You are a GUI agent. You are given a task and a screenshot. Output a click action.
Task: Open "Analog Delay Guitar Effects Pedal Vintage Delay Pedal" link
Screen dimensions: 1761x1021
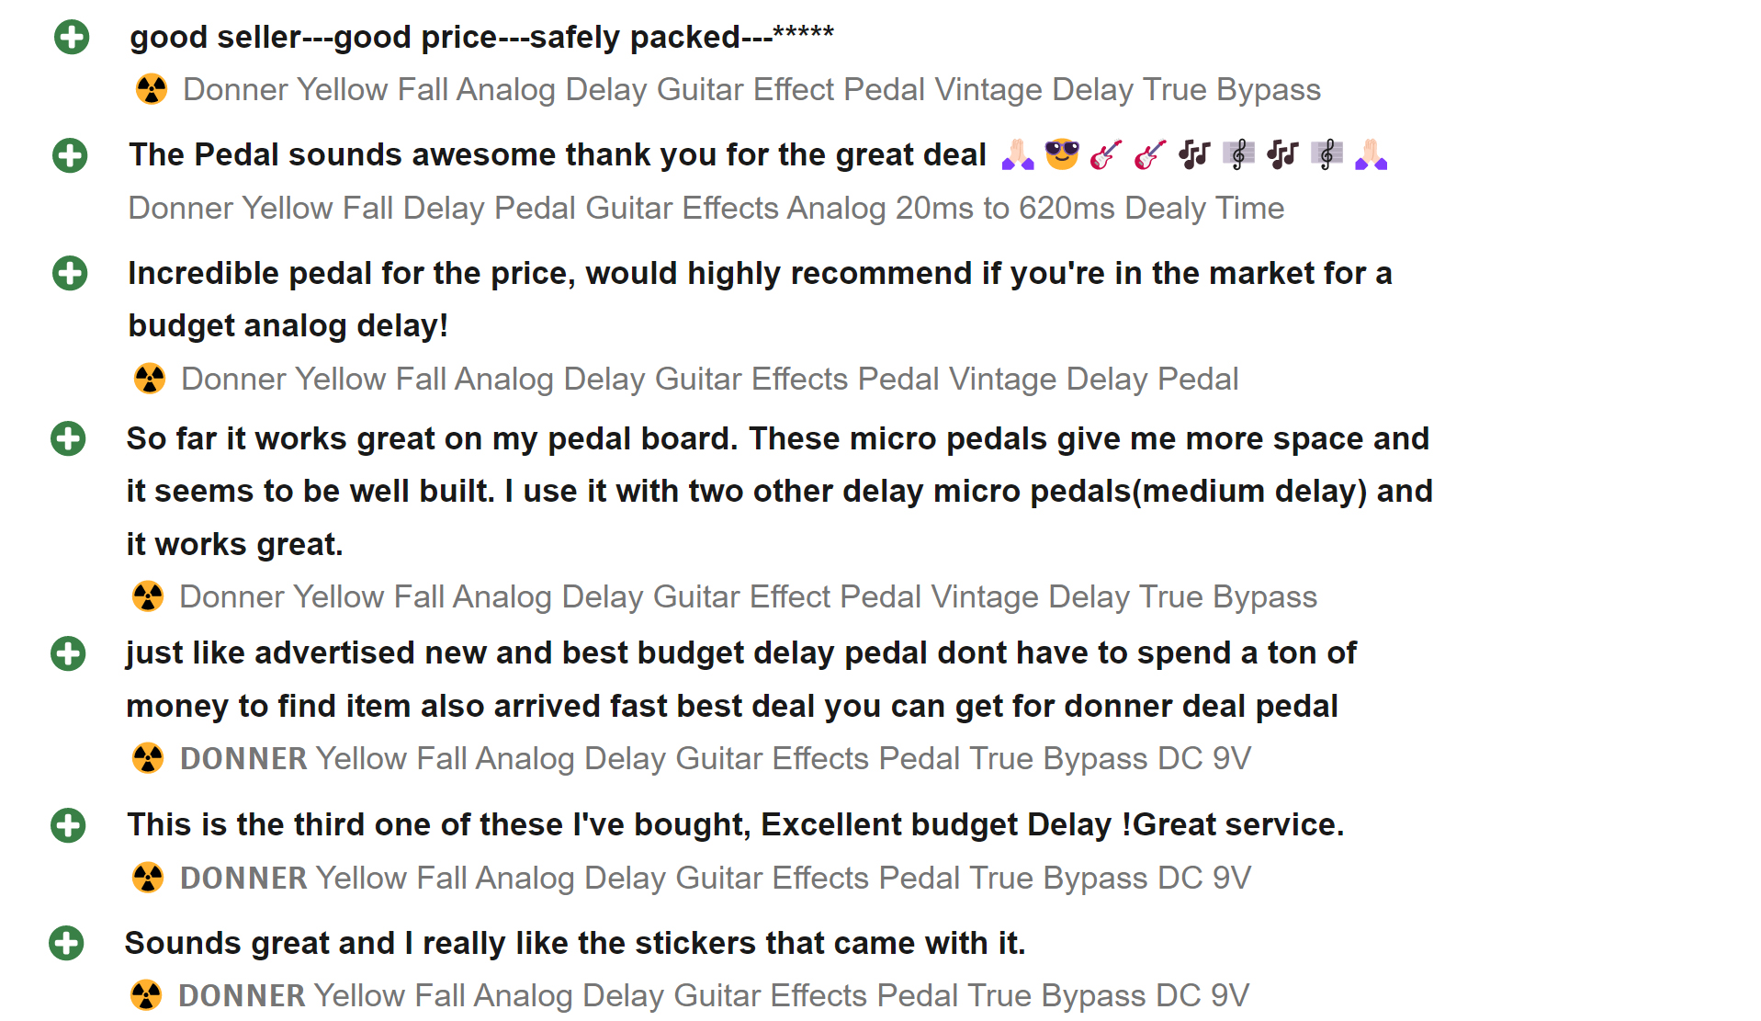[710, 380]
